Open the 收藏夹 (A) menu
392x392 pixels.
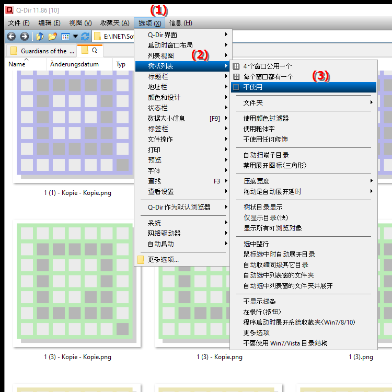pyautogui.click(x=115, y=23)
